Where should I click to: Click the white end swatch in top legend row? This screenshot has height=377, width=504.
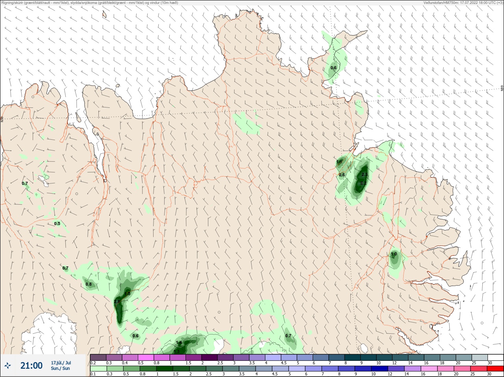point(495,357)
